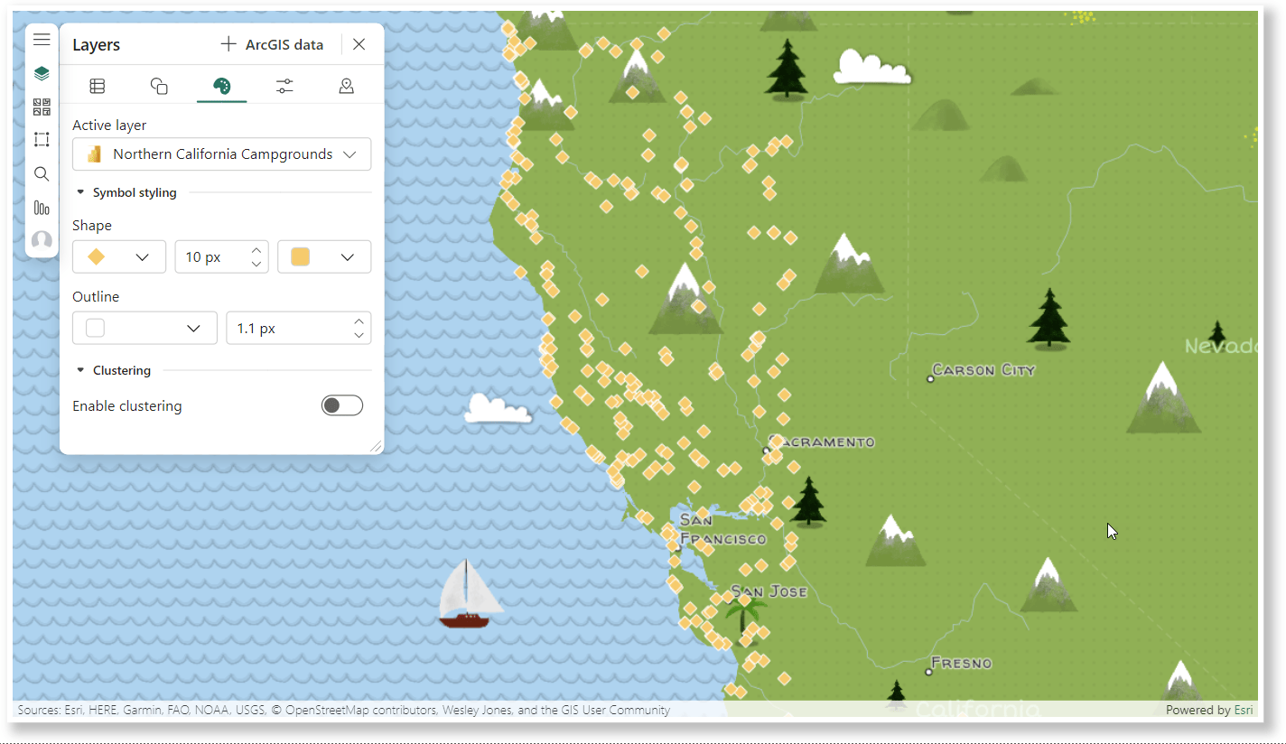Open the orange fill color swatch

324,257
